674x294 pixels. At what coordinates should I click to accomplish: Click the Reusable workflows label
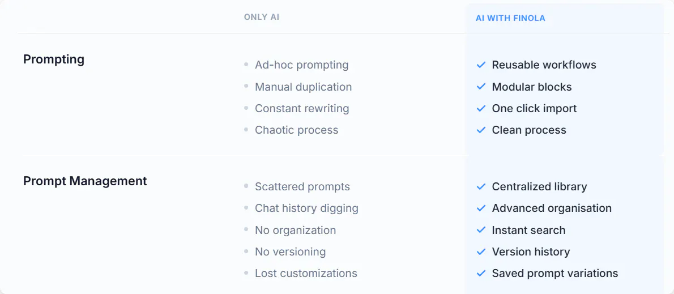tap(544, 65)
